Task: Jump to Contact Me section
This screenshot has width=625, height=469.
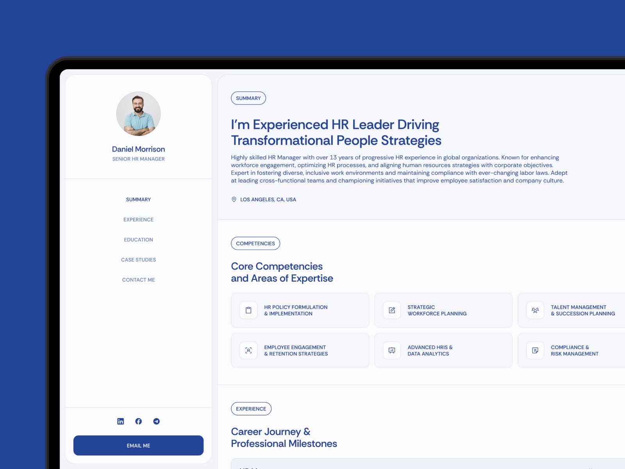Action: point(138,280)
